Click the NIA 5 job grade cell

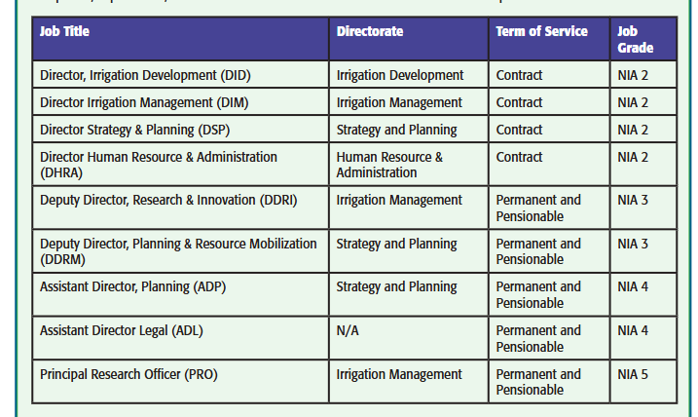[633, 374]
